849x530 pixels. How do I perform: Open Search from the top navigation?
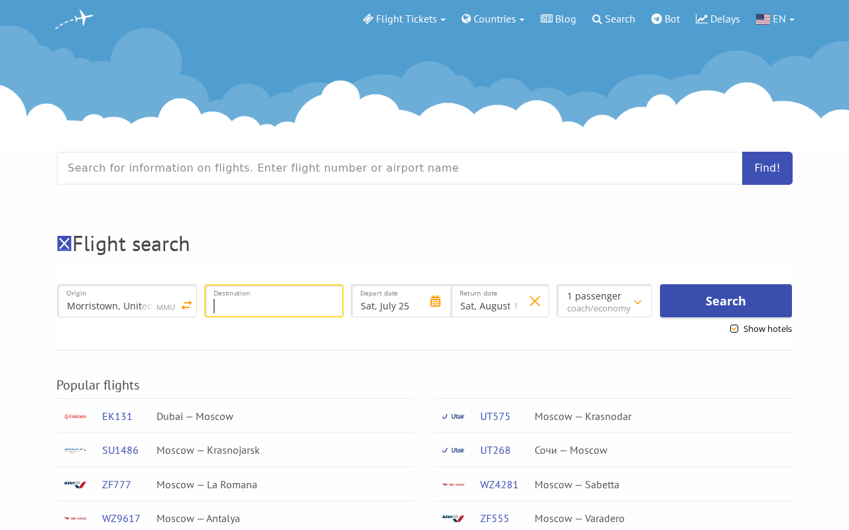click(x=614, y=19)
